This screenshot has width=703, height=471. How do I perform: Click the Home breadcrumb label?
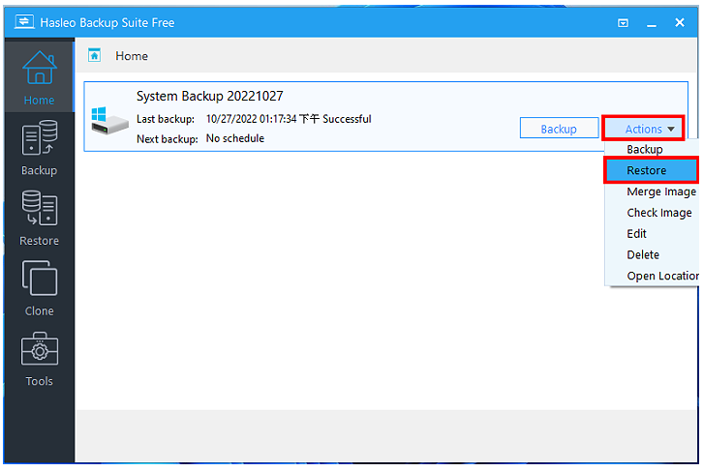(x=132, y=56)
